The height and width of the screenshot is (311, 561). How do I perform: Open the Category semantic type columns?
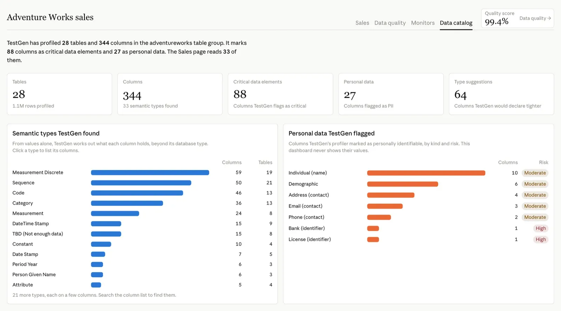[142, 203]
